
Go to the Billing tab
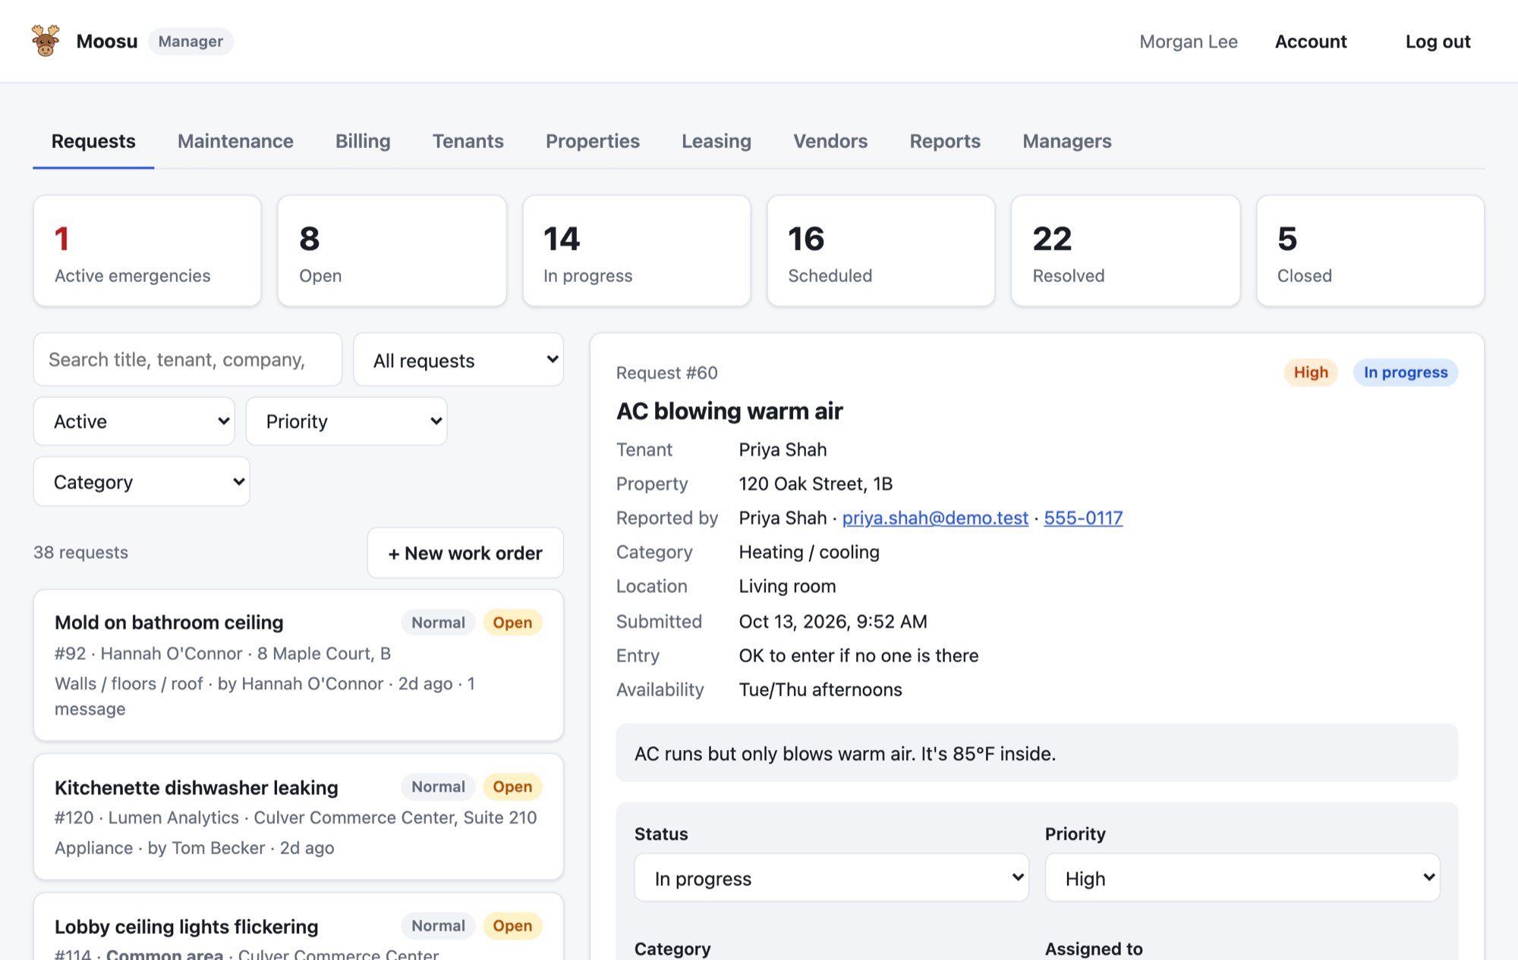click(x=363, y=141)
